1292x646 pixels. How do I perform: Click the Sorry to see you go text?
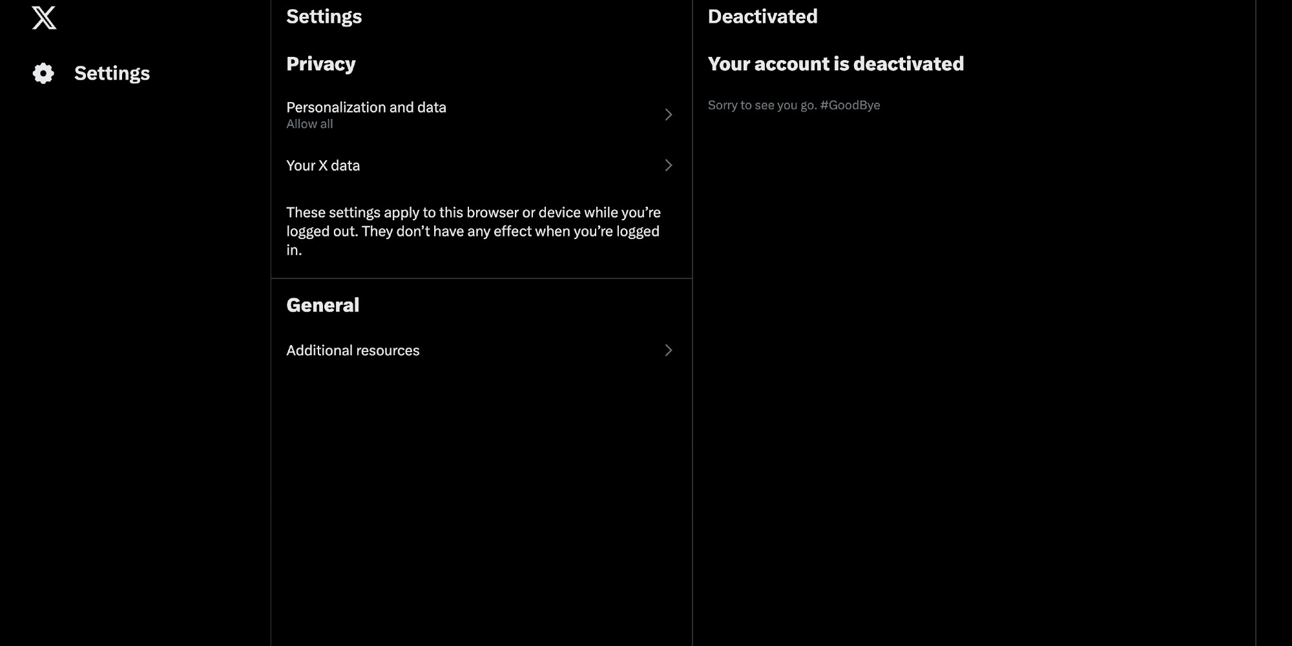tap(762, 105)
